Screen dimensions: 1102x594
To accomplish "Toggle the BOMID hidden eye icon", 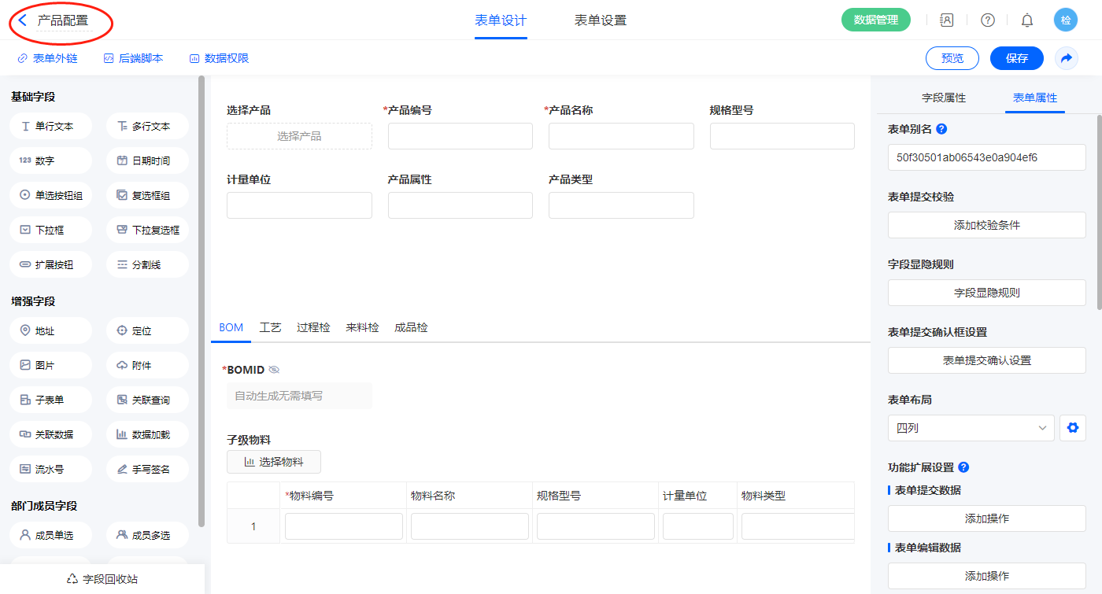I will 274,370.
